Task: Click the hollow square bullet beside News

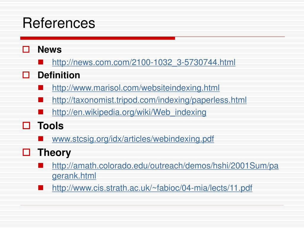Action: pos(26,50)
